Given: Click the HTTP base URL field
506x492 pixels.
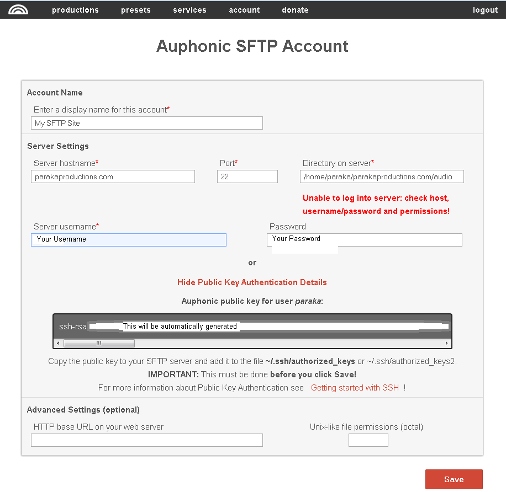Looking at the screenshot, I should [x=146, y=440].
